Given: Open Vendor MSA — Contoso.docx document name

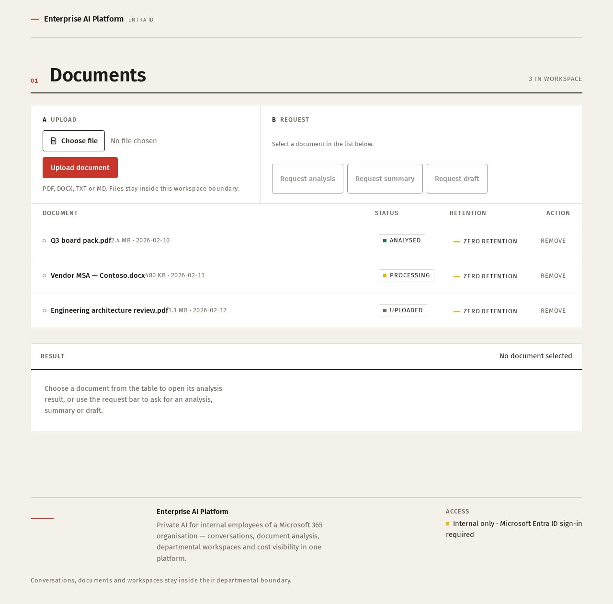Looking at the screenshot, I should coord(98,275).
